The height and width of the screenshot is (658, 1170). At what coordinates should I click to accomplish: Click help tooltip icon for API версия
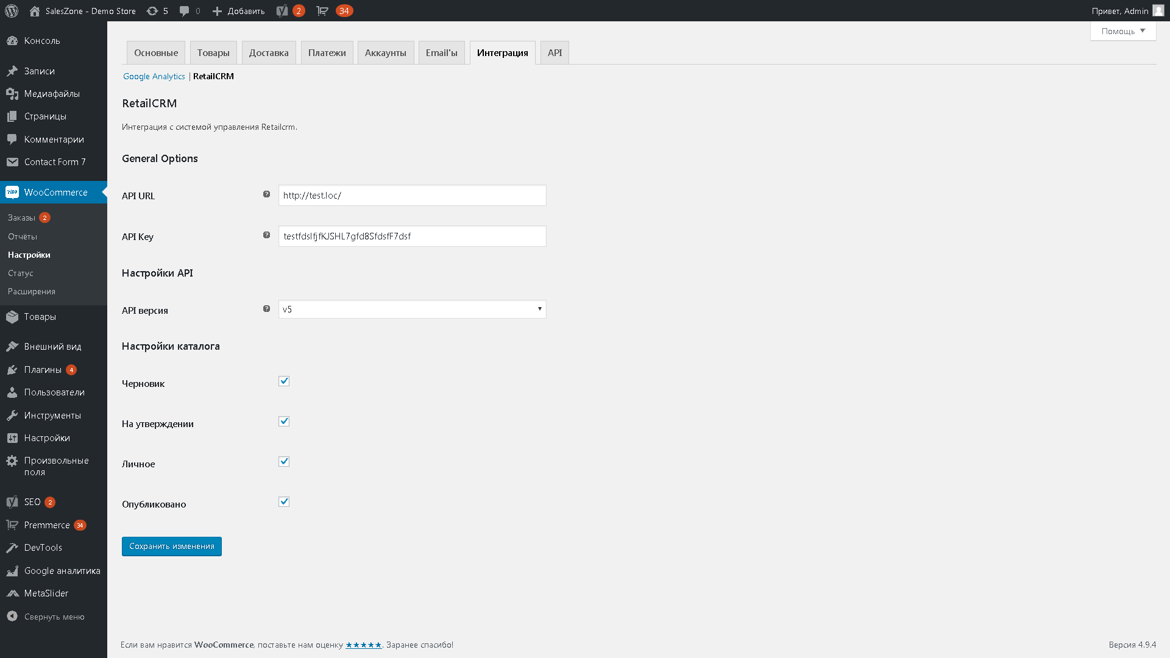(266, 309)
